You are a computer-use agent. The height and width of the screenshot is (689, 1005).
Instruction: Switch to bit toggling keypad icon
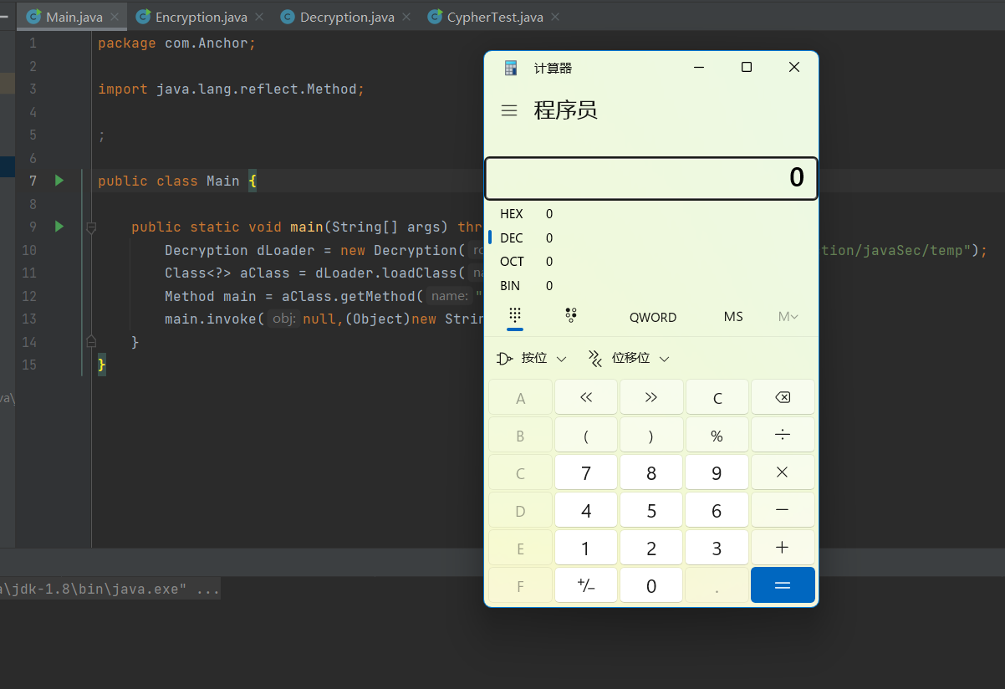point(571,316)
